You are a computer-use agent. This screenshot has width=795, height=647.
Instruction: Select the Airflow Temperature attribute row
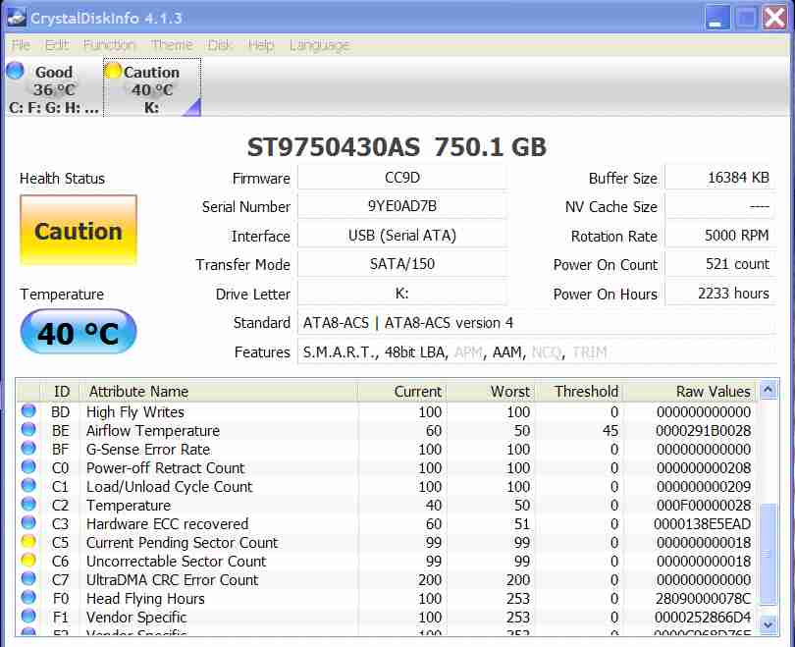[x=387, y=430]
